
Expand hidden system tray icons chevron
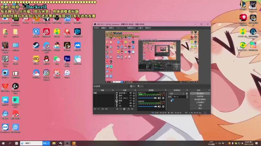tap(216, 143)
